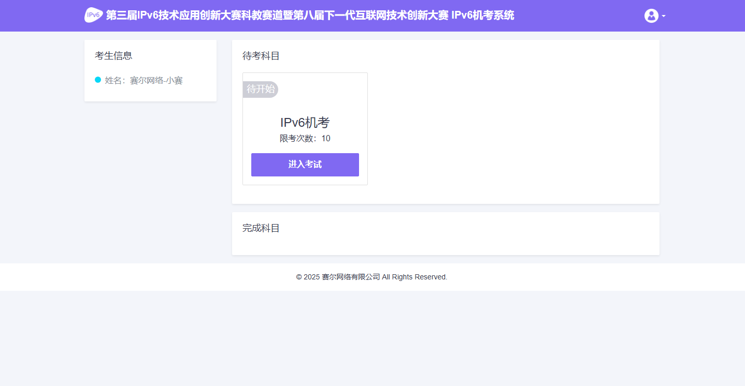Click the IPv6机考系统 text in the header
The height and width of the screenshot is (386, 745).
tap(482, 16)
